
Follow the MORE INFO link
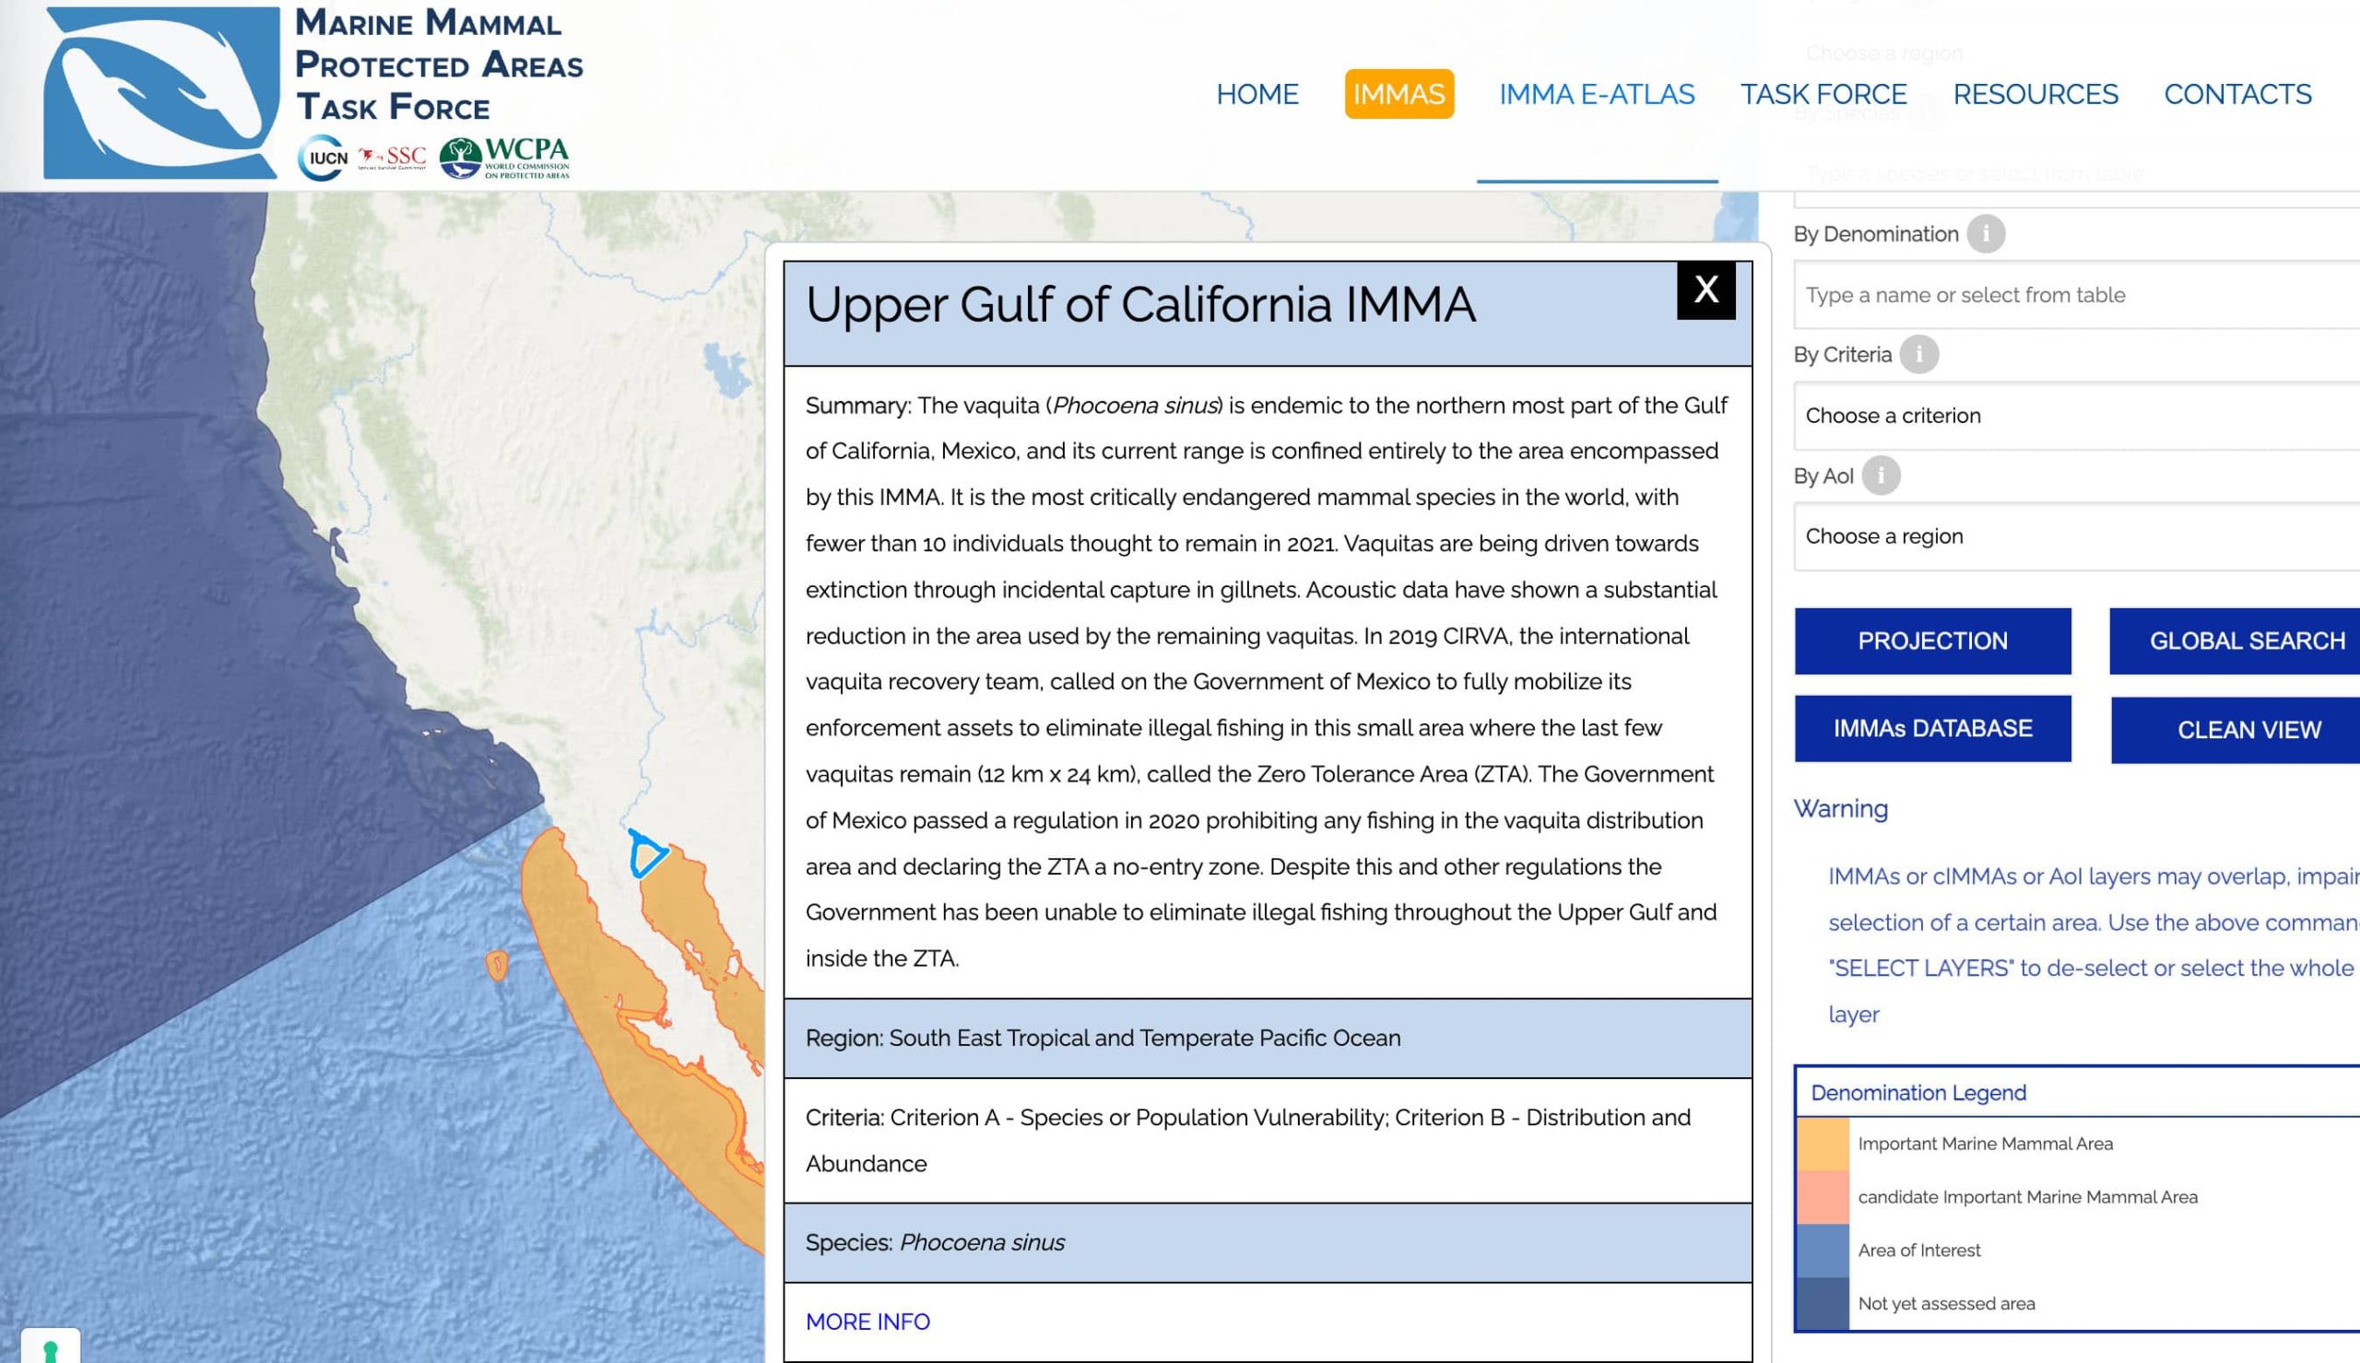(x=867, y=1322)
